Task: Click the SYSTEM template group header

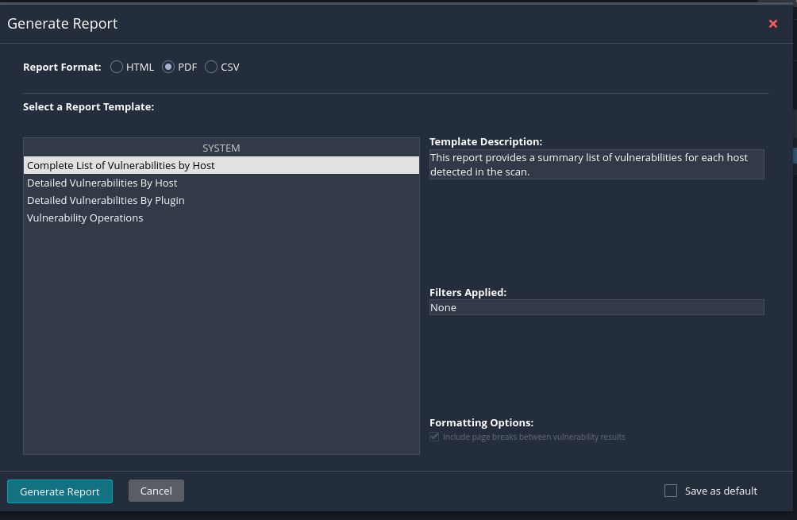Action: point(221,148)
